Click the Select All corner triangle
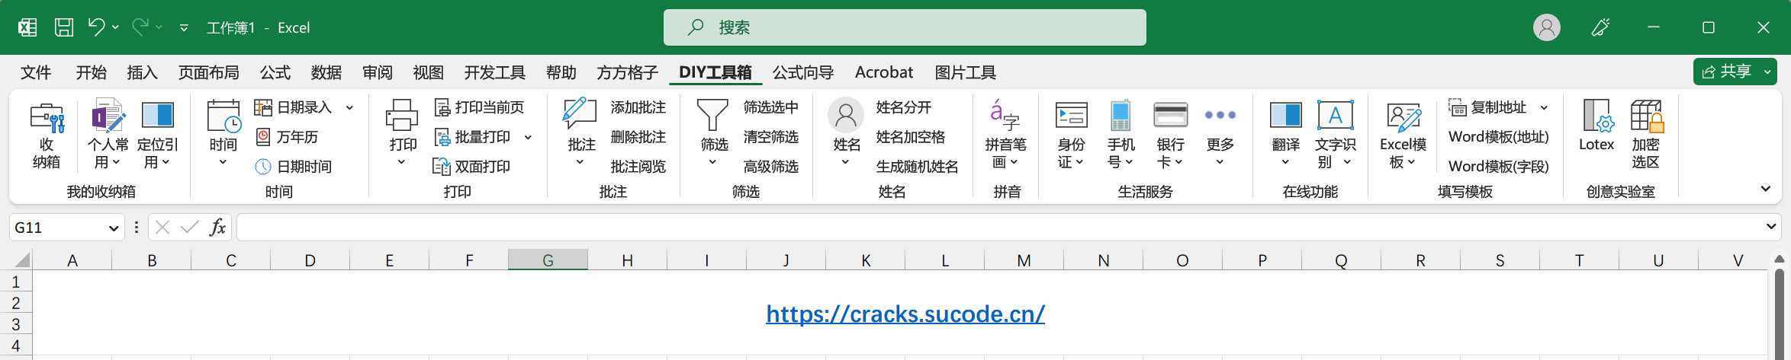 pos(21,260)
